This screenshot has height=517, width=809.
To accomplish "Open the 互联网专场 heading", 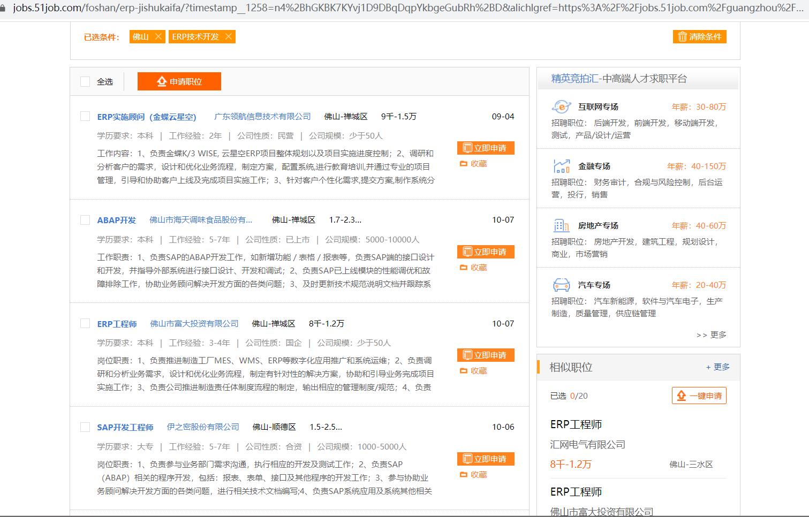I will (x=598, y=107).
